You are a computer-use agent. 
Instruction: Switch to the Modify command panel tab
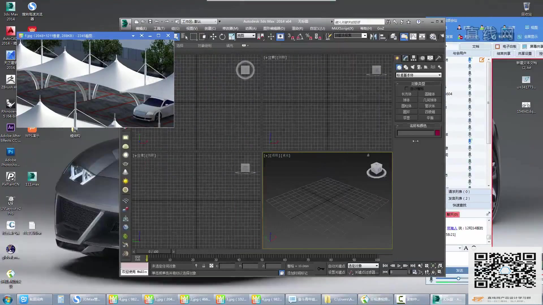tap(406, 58)
